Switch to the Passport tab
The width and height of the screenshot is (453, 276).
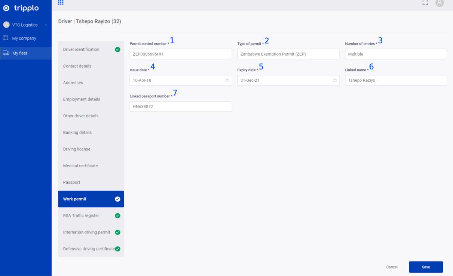[72, 182]
